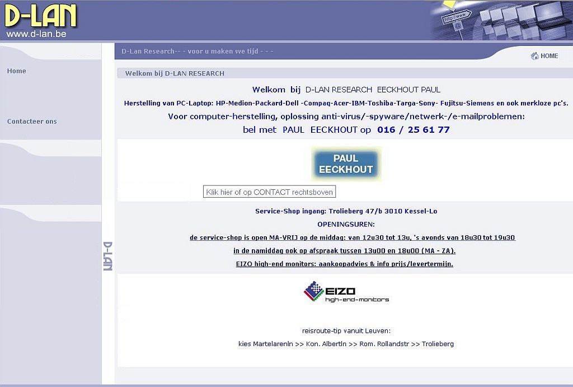Open the service-shop MA-VRIJ opening hours link
Viewport: 573px width, 387px height.
pyautogui.click(x=353, y=237)
